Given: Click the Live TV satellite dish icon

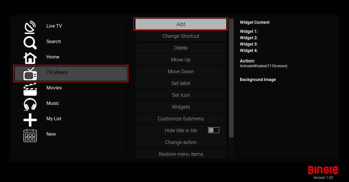Looking at the screenshot, I should point(30,27).
